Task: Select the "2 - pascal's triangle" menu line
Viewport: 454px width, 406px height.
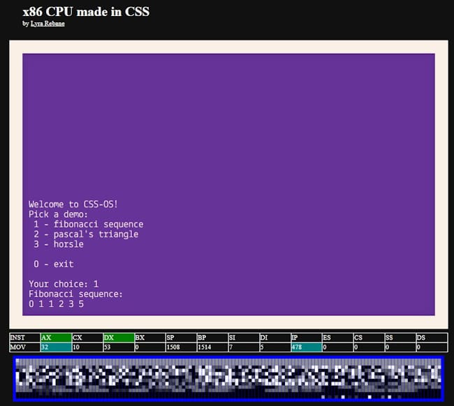Action: (86, 234)
